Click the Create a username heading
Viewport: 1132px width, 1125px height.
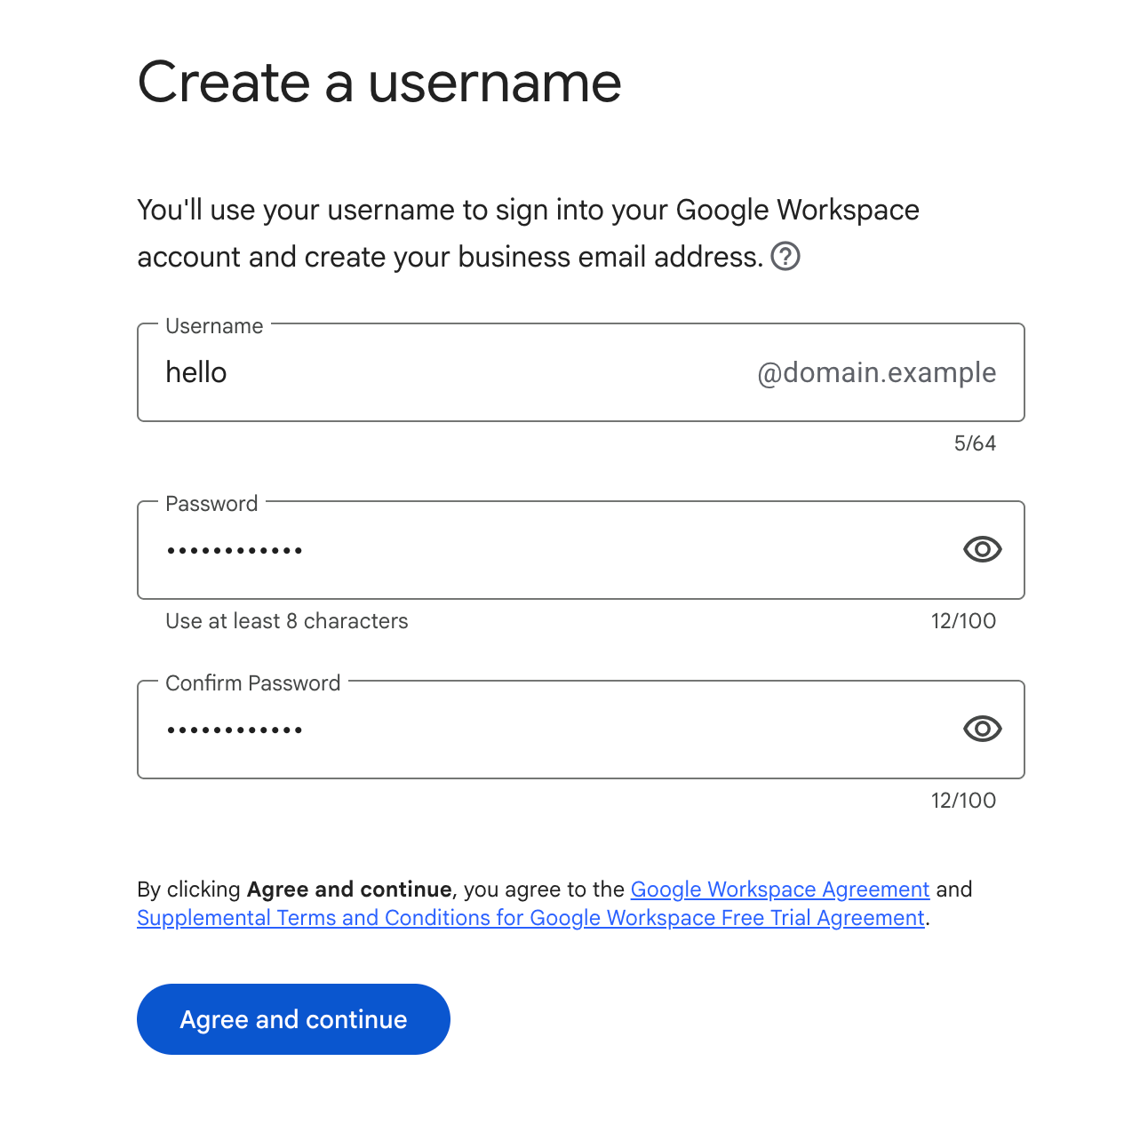(x=379, y=83)
